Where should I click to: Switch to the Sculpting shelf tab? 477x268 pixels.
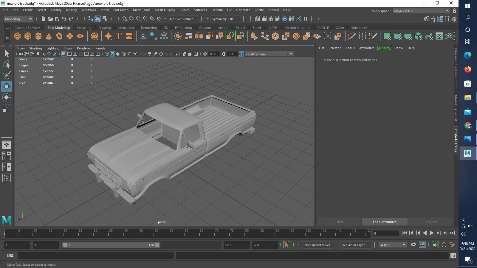[84, 28]
